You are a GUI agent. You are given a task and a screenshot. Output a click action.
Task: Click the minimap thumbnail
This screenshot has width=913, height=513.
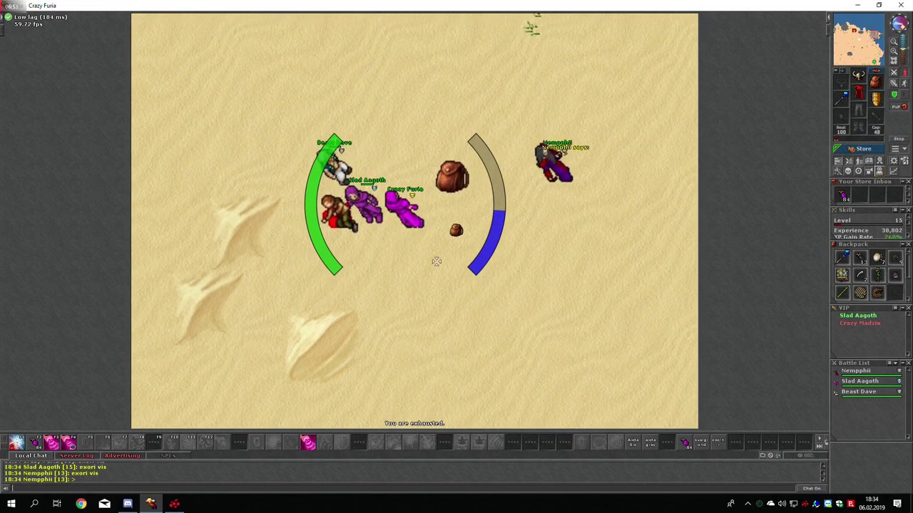click(x=860, y=41)
